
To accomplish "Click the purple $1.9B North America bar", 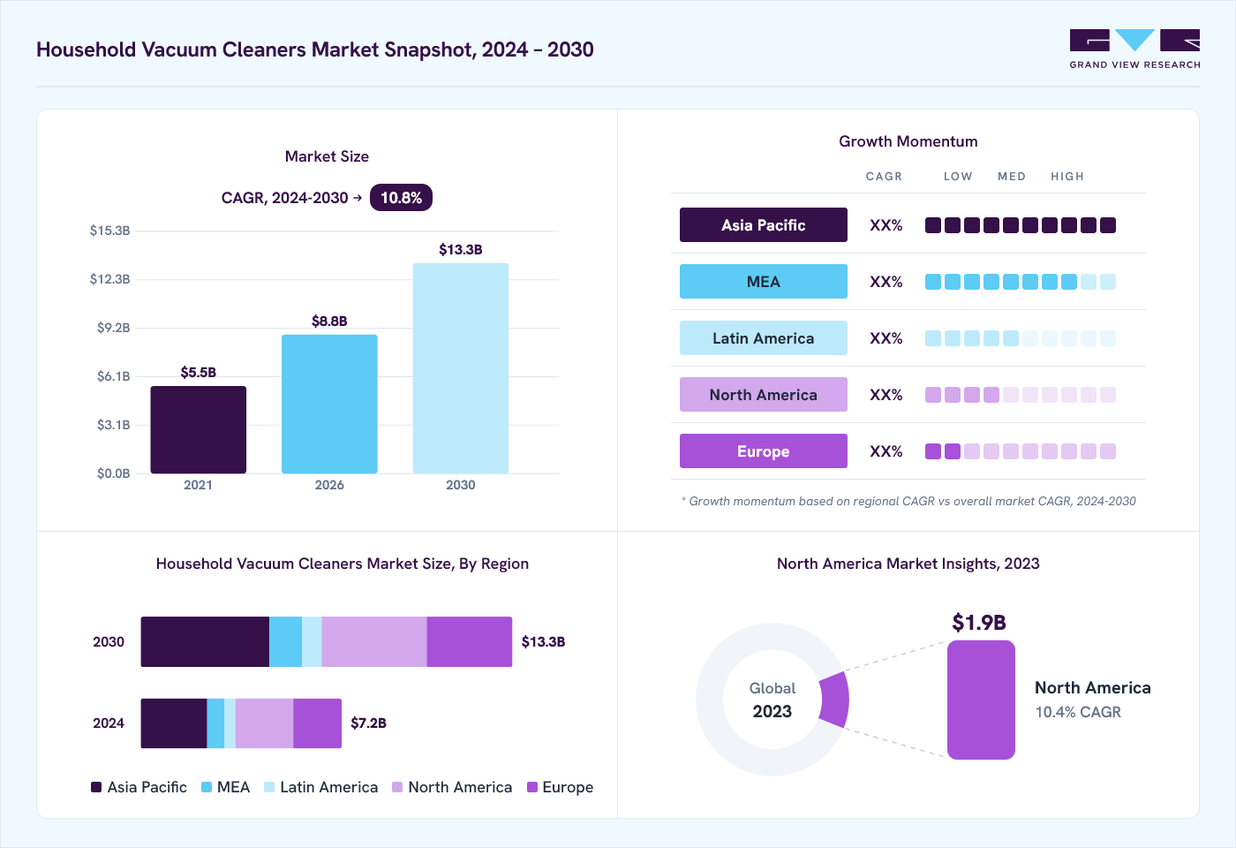I will pos(981,700).
